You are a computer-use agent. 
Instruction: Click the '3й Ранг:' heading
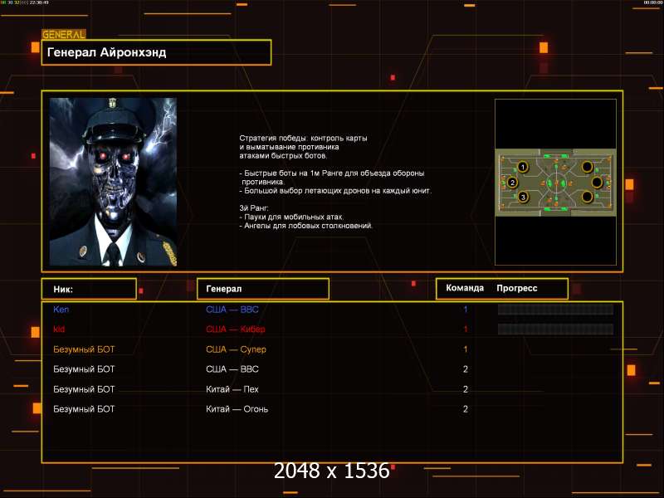[x=254, y=208]
